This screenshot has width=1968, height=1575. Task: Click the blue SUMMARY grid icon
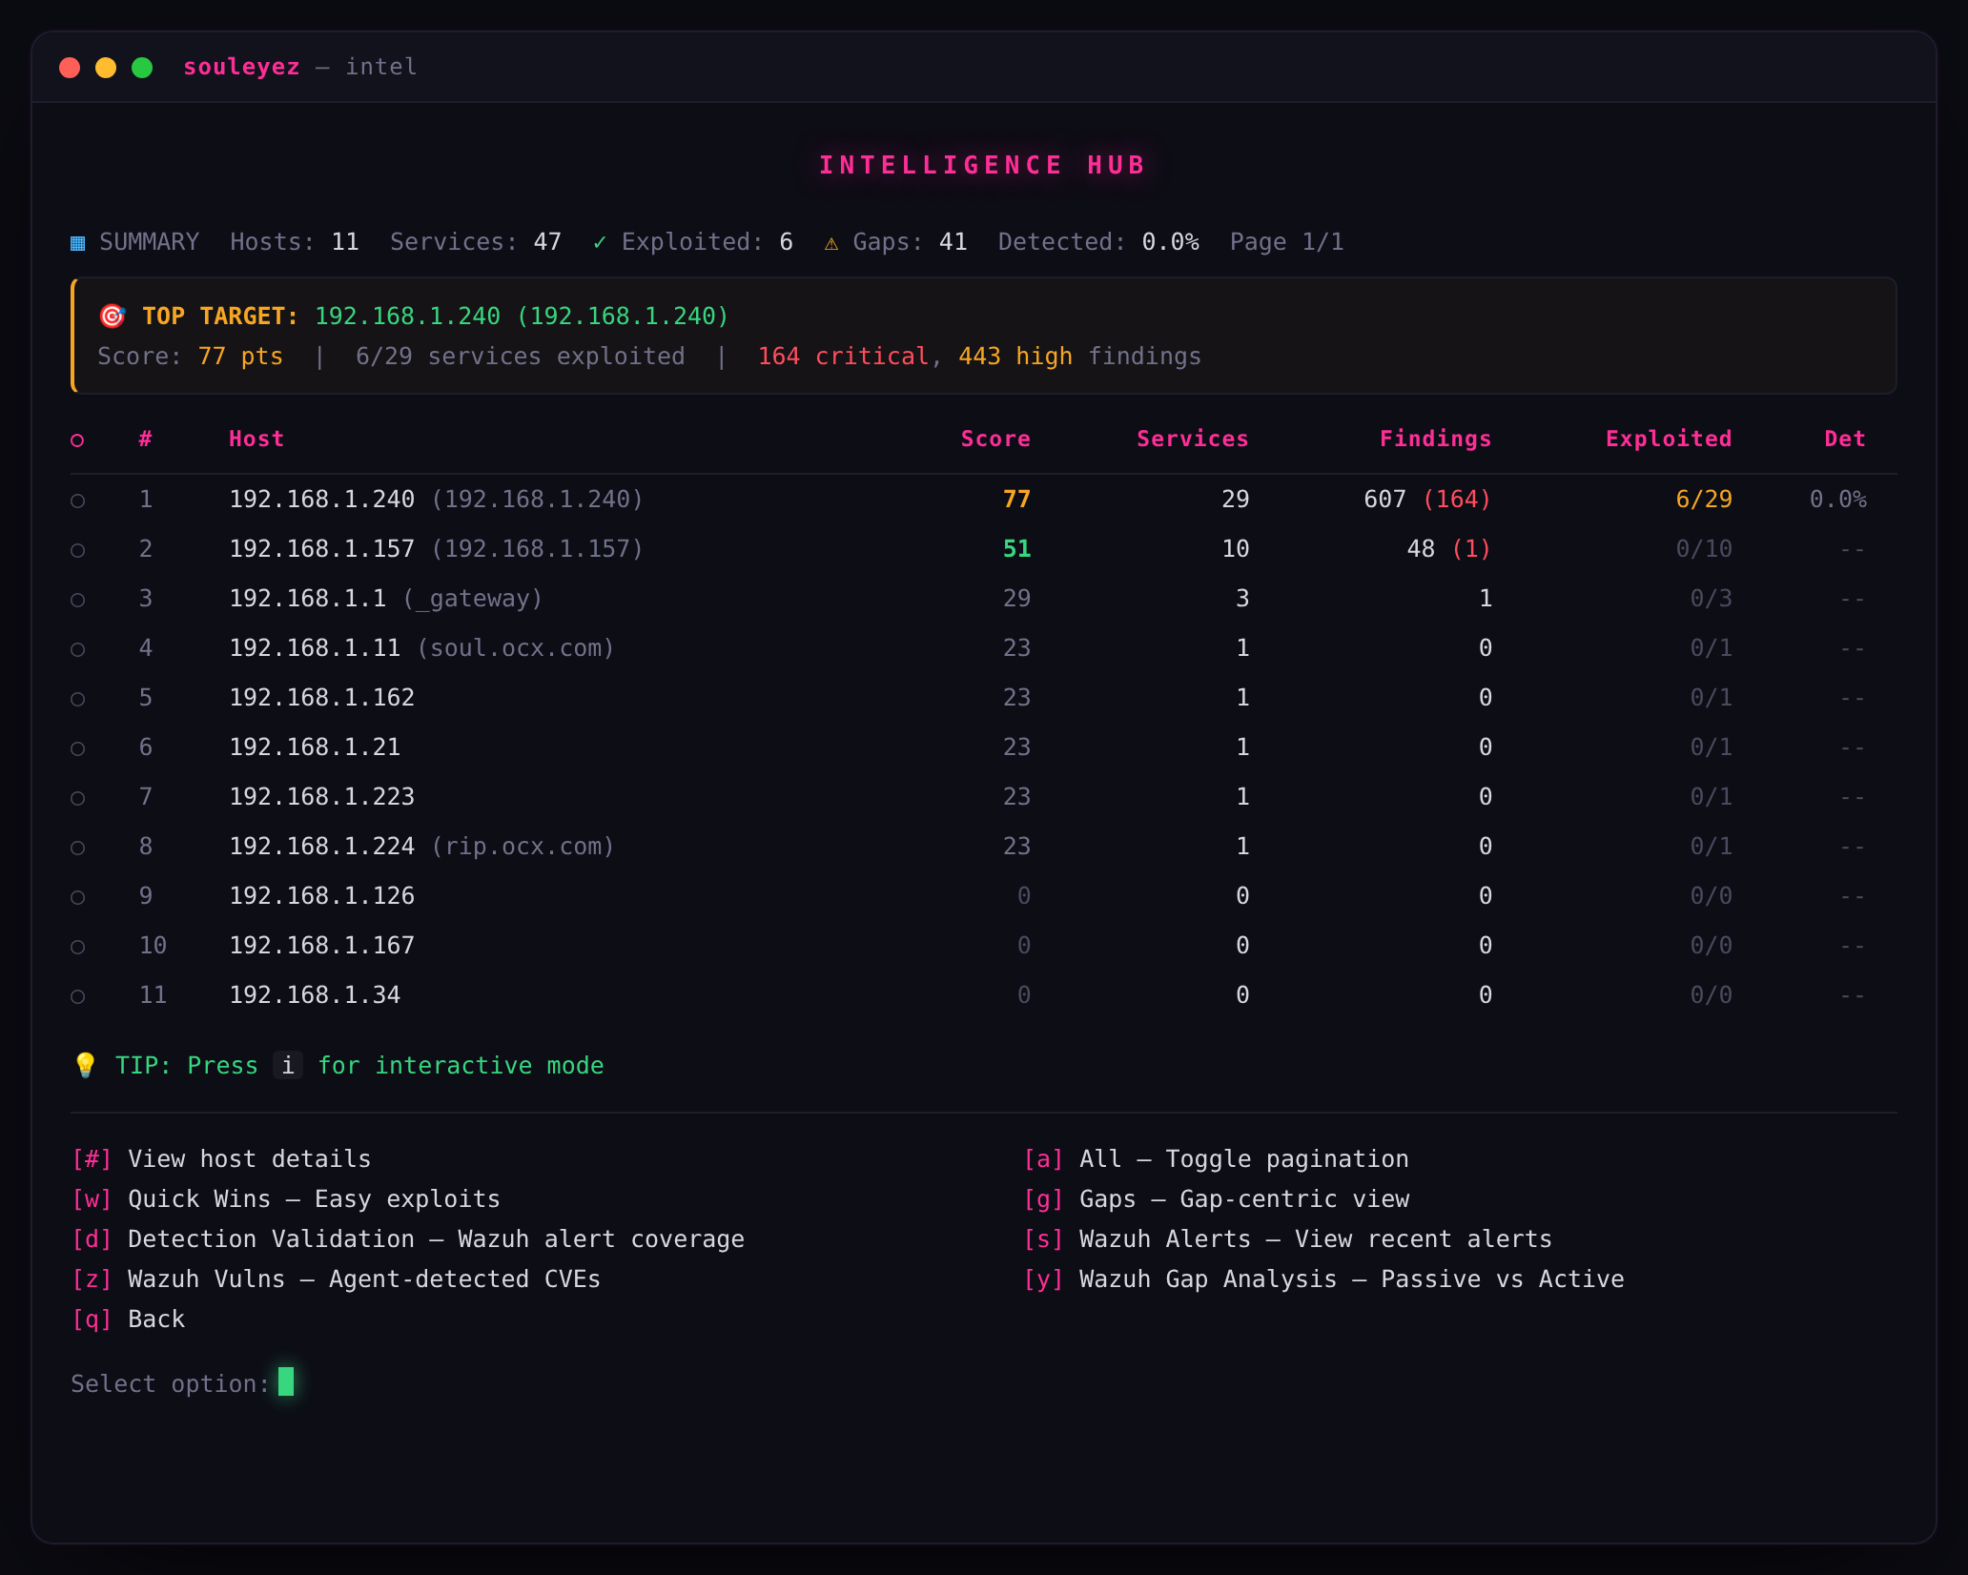(78, 243)
